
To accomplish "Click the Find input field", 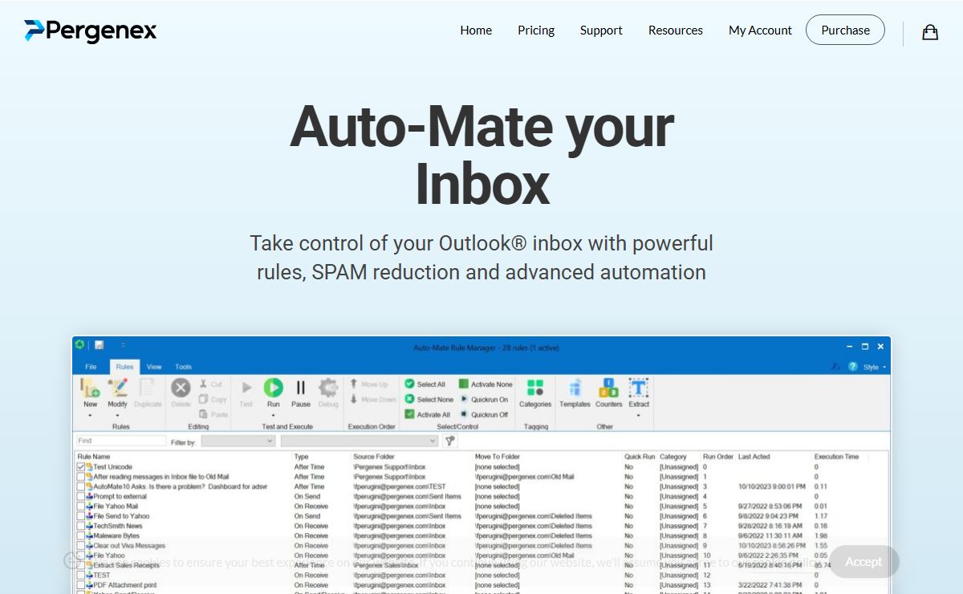I will pyautogui.click(x=121, y=441).
